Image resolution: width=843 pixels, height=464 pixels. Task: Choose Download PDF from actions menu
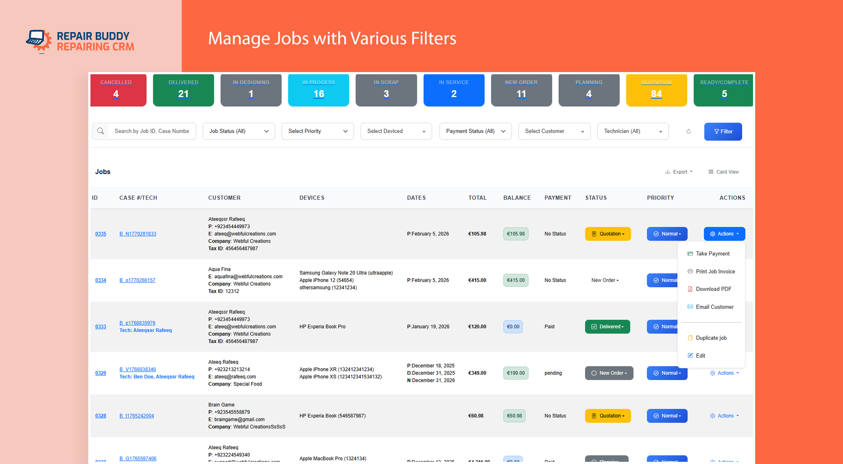tap(713, 289)
